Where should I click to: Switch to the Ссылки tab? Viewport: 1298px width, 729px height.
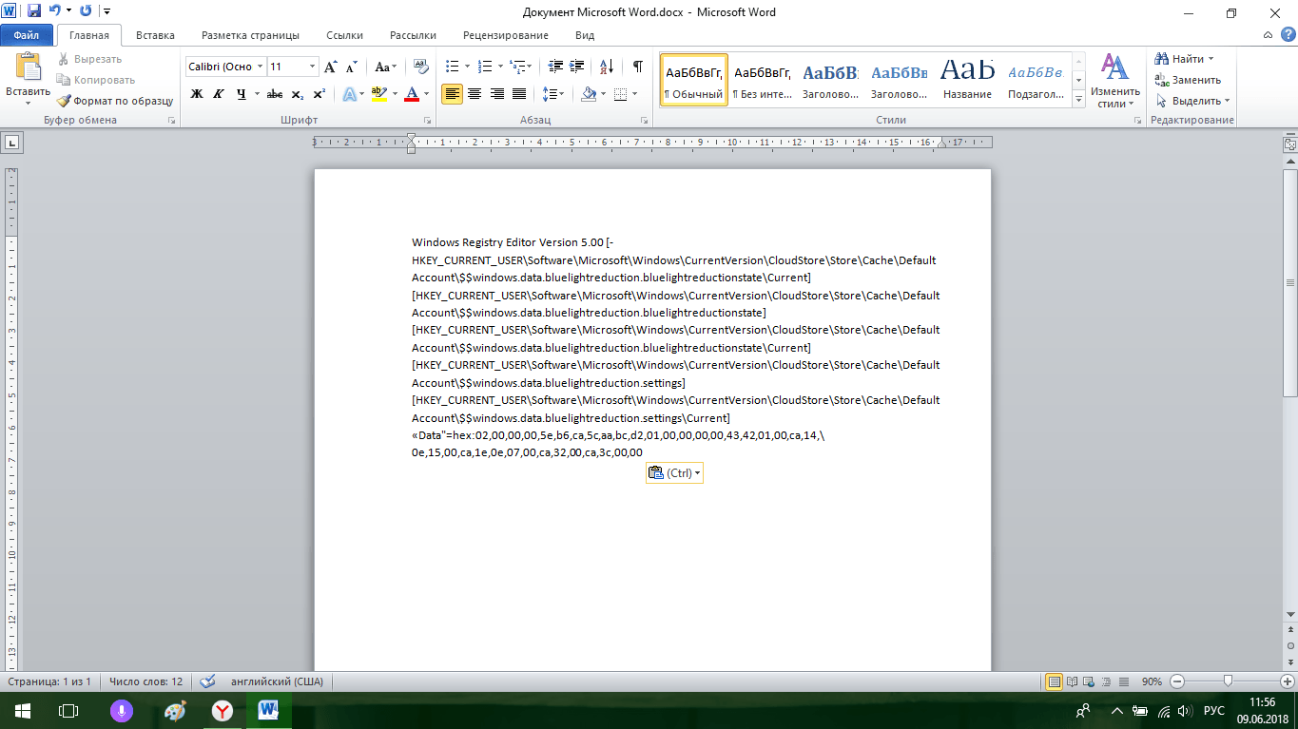(344, 35)
